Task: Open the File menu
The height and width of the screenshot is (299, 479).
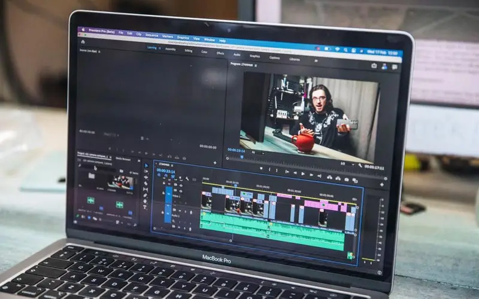Action: (x=121, y=32)
